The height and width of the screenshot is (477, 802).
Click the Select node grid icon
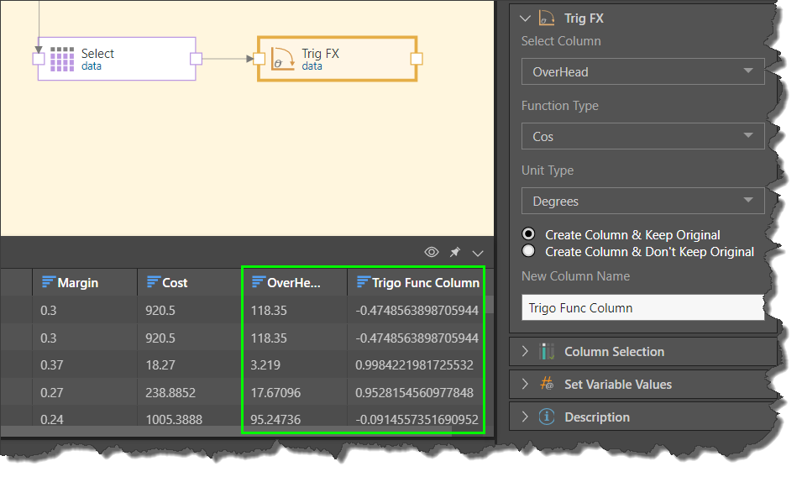coord(62,59)
